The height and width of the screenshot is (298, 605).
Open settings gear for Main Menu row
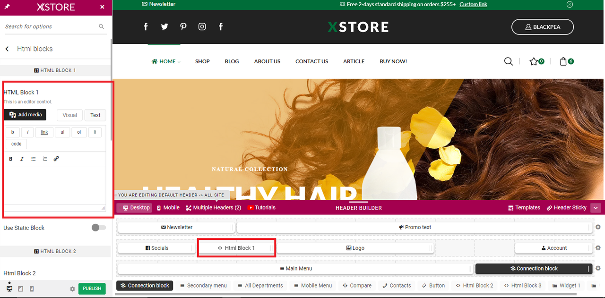point(598,268)
